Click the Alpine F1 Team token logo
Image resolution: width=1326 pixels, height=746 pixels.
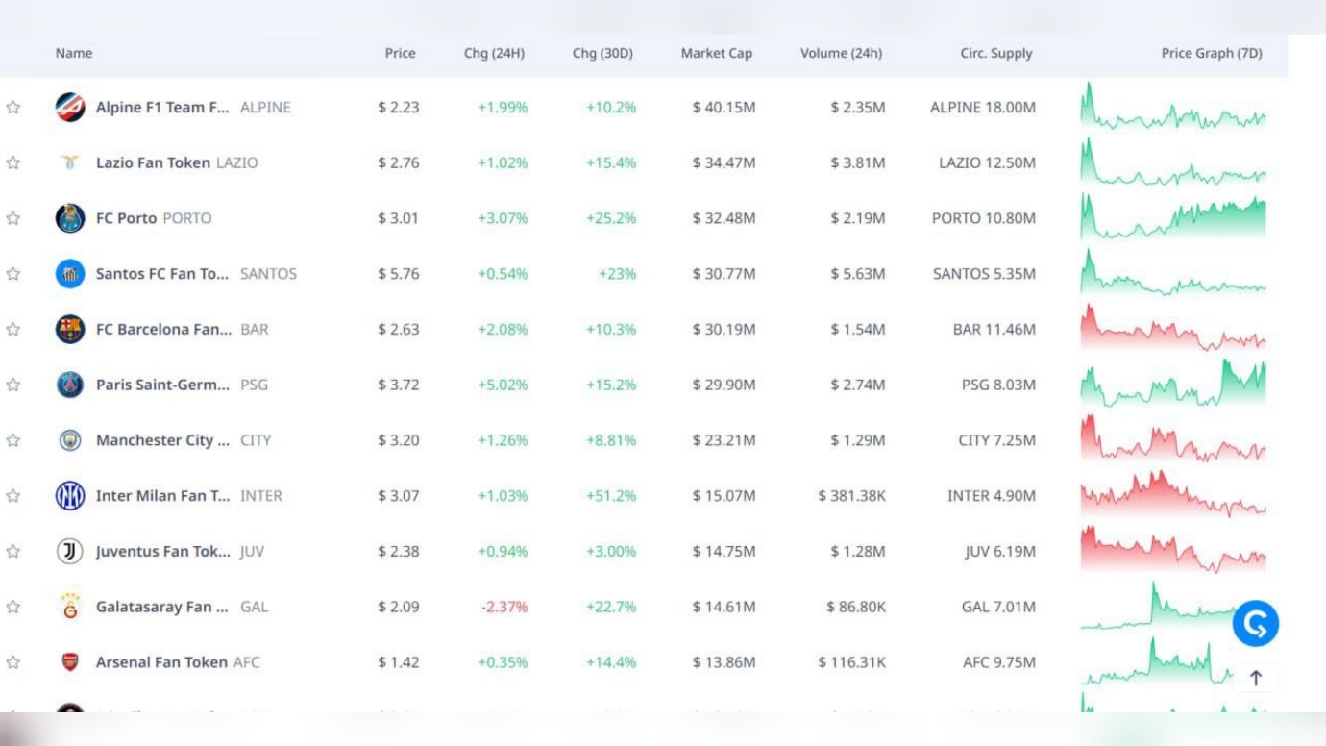(70, 107)
